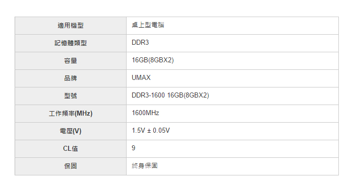Select the DDR3 memory type value

tap(140, 42)
